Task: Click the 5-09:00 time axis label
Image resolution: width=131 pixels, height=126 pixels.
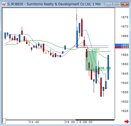Action: [86, 122]
